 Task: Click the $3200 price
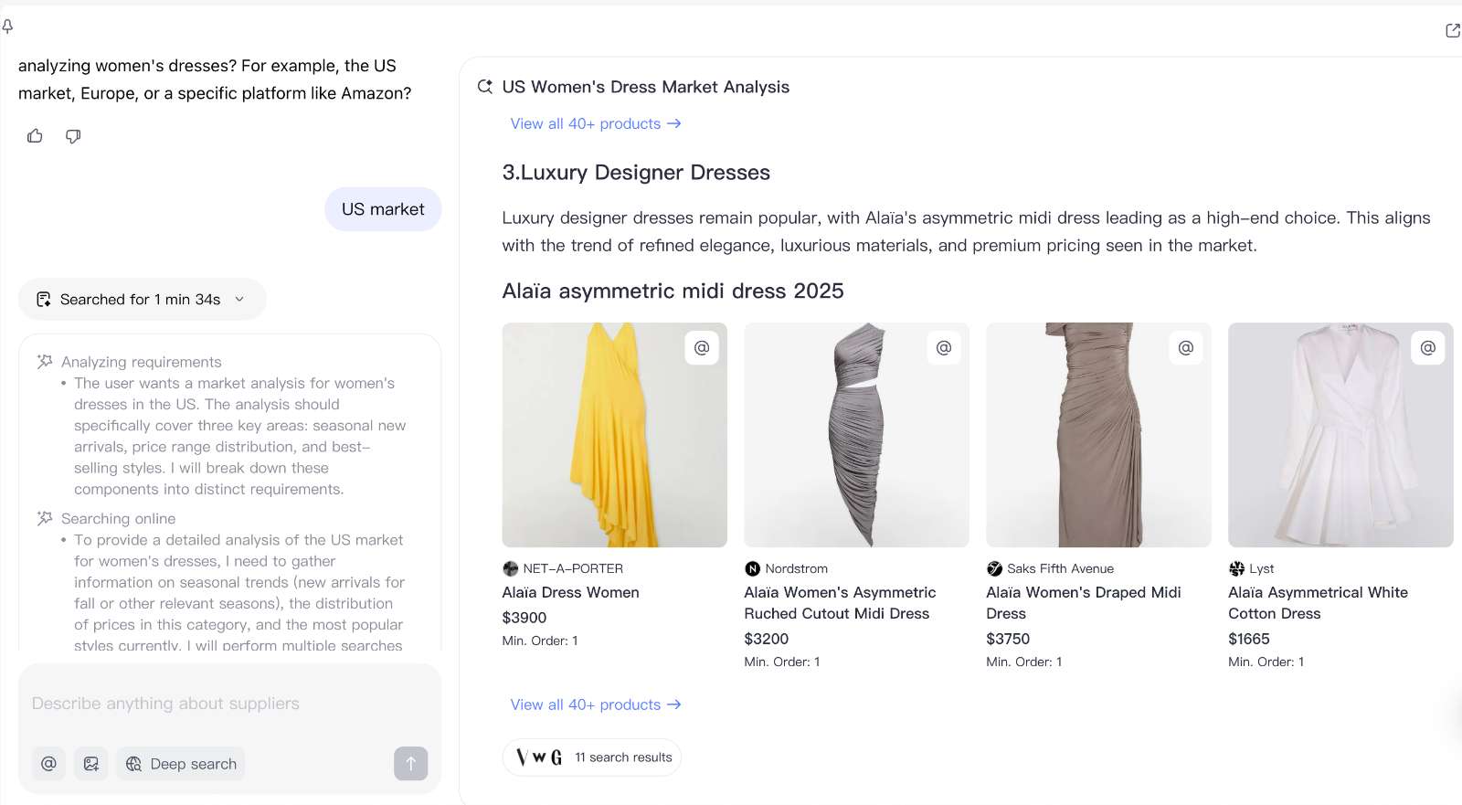point(767,639)
